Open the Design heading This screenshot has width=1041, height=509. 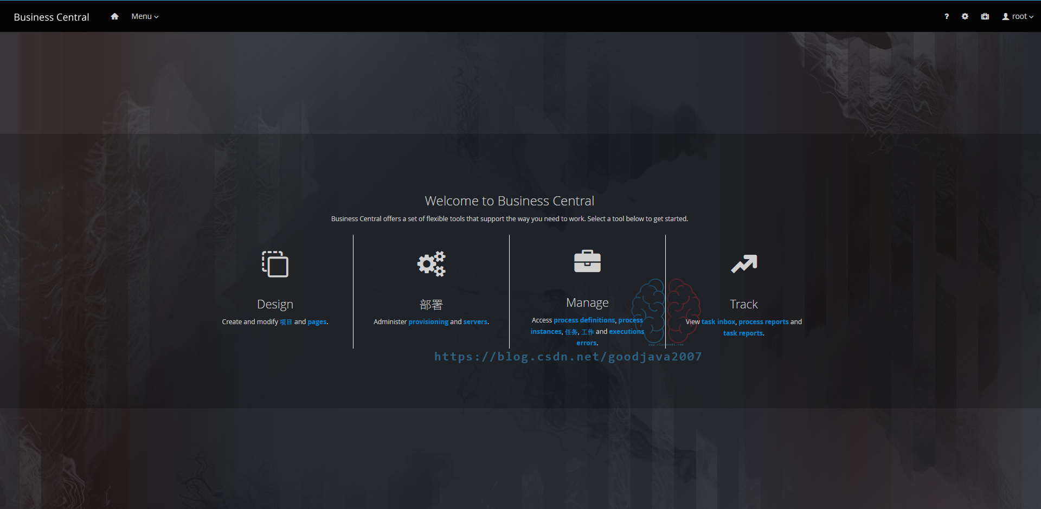point(275,304)
